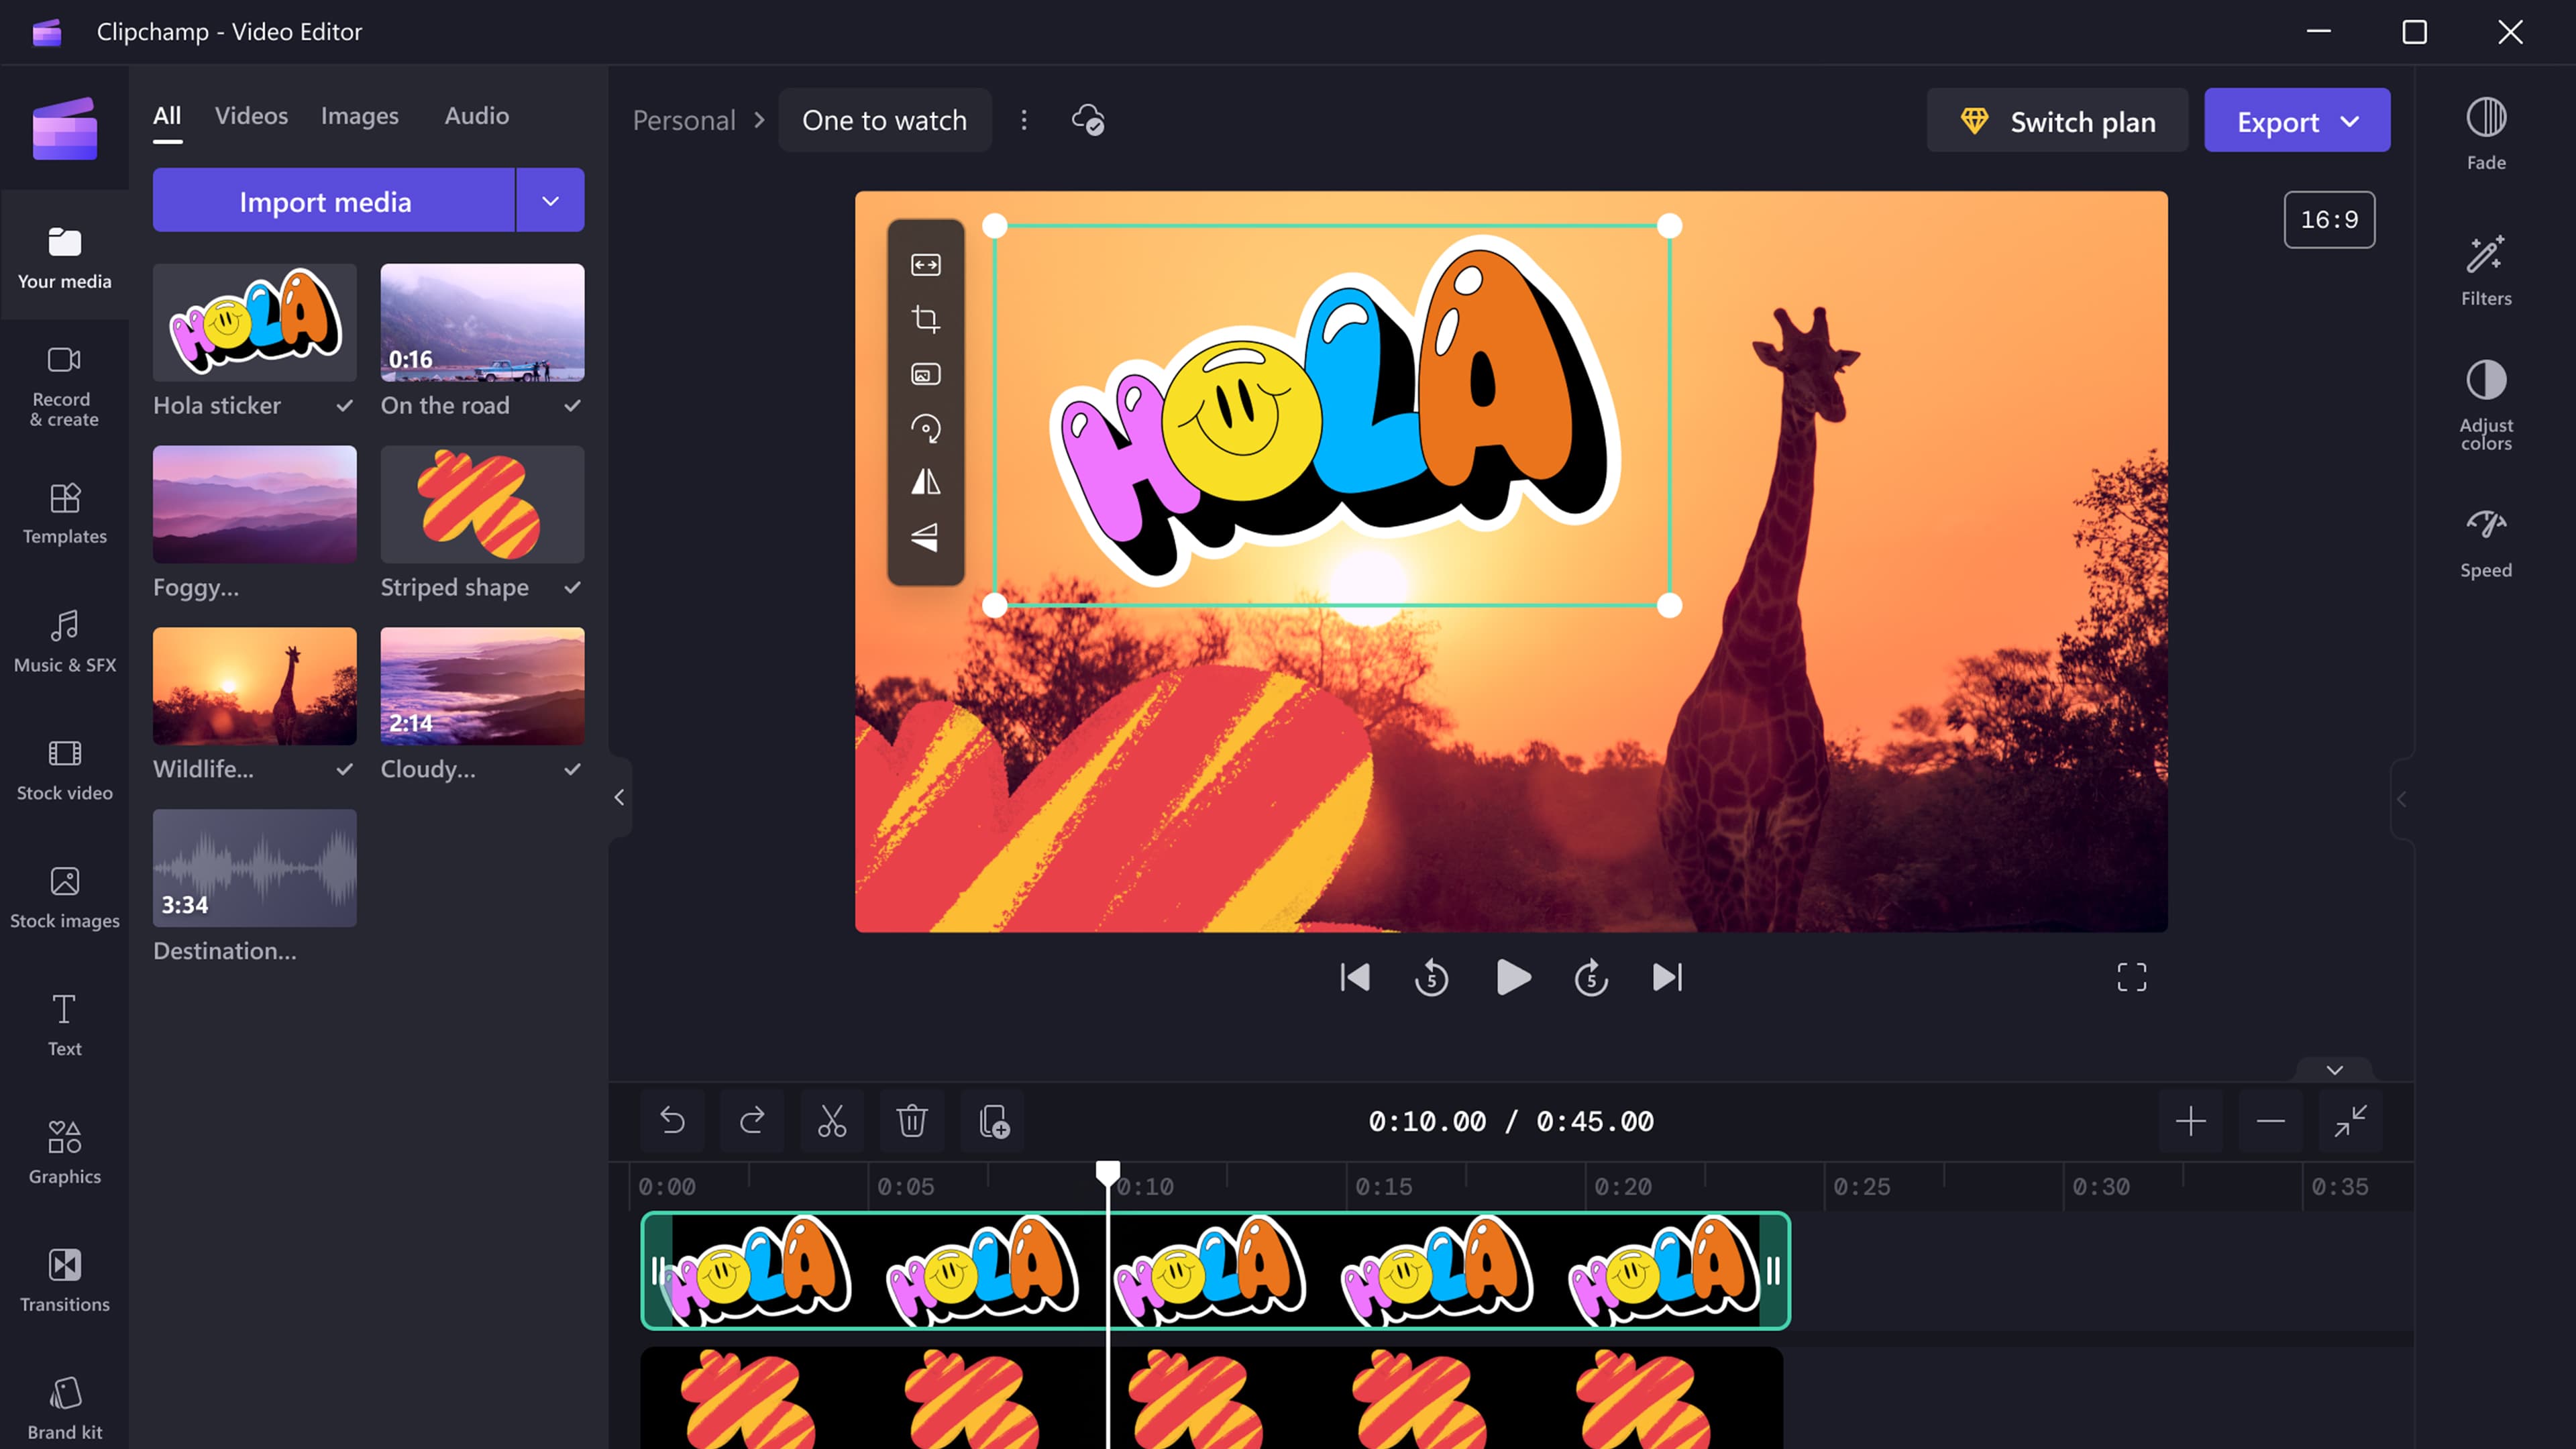
Task: Open the Templates panel
Action: click(65, 514)
